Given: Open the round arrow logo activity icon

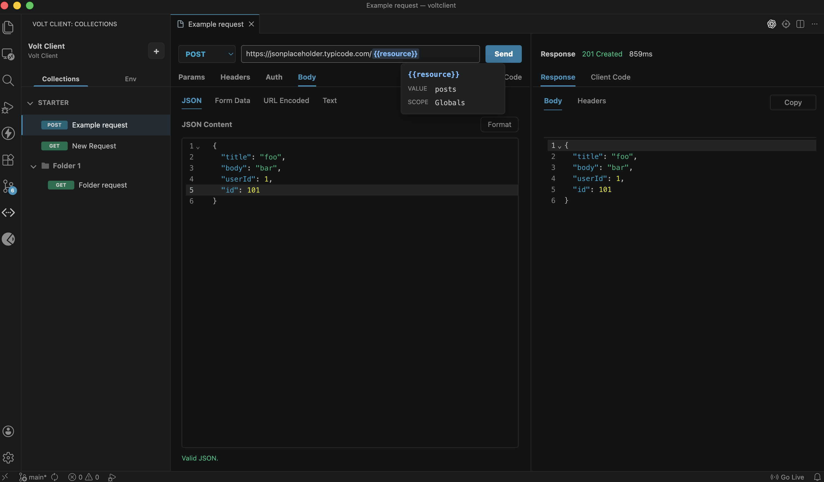Looking at the screenshot, I should tap(8, 239).
